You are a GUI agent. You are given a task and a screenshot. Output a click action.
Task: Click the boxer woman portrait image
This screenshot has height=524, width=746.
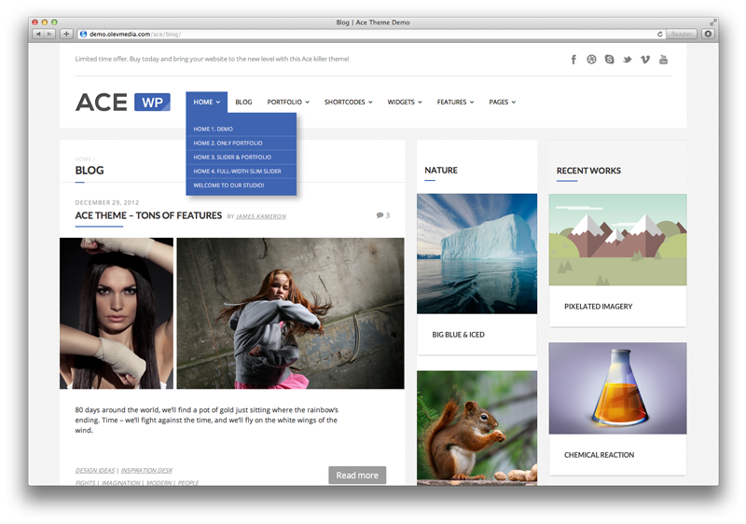[117, 313]
